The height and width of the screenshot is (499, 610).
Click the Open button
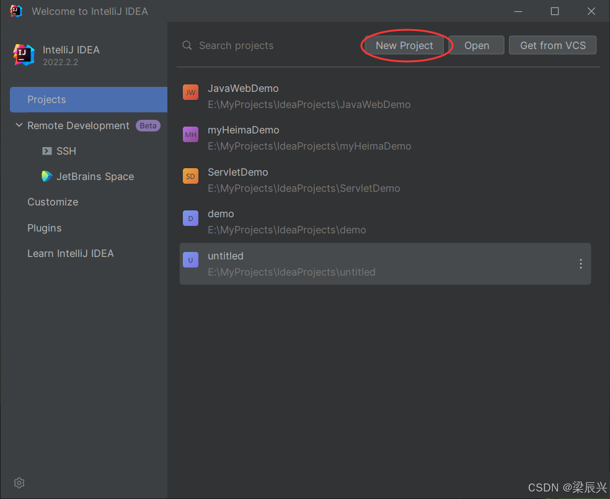(x=476, y=45)
